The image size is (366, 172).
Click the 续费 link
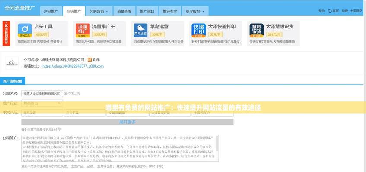[x=345, y=11]
